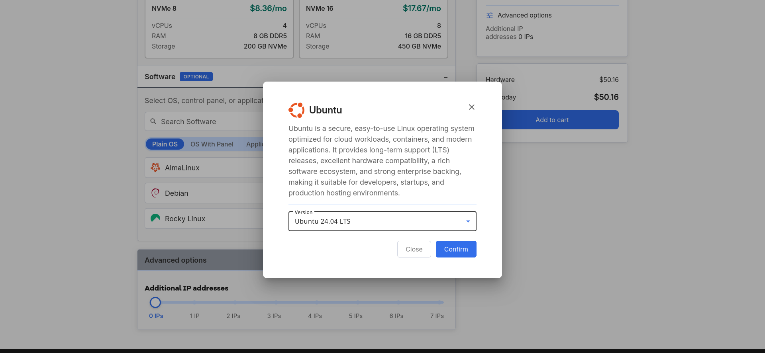Click the $17.67/mo price text
The height and width of the screenshot is (353, 765).
(x=422, y=8)
